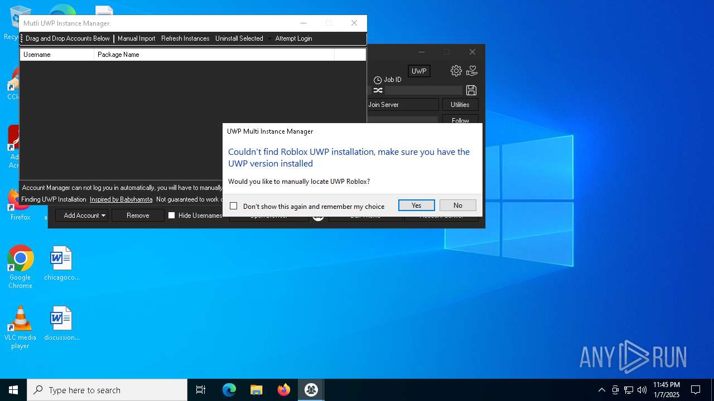Open the Add Account dropdown button

[81, 216]
